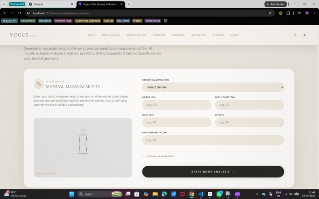Open the Project bookmark folder
This screenshot has height=199, width=319.
coord(137,21)
